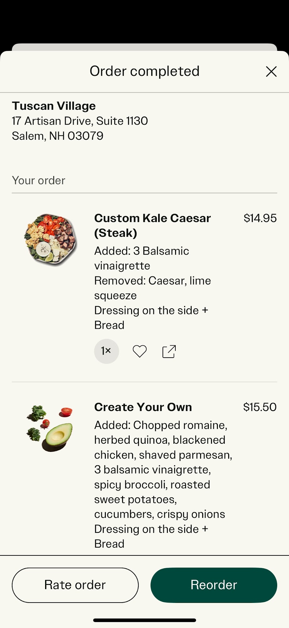The image size is (289, 628).
Task: Tap the 1× quantity badge
Action: 106,351
